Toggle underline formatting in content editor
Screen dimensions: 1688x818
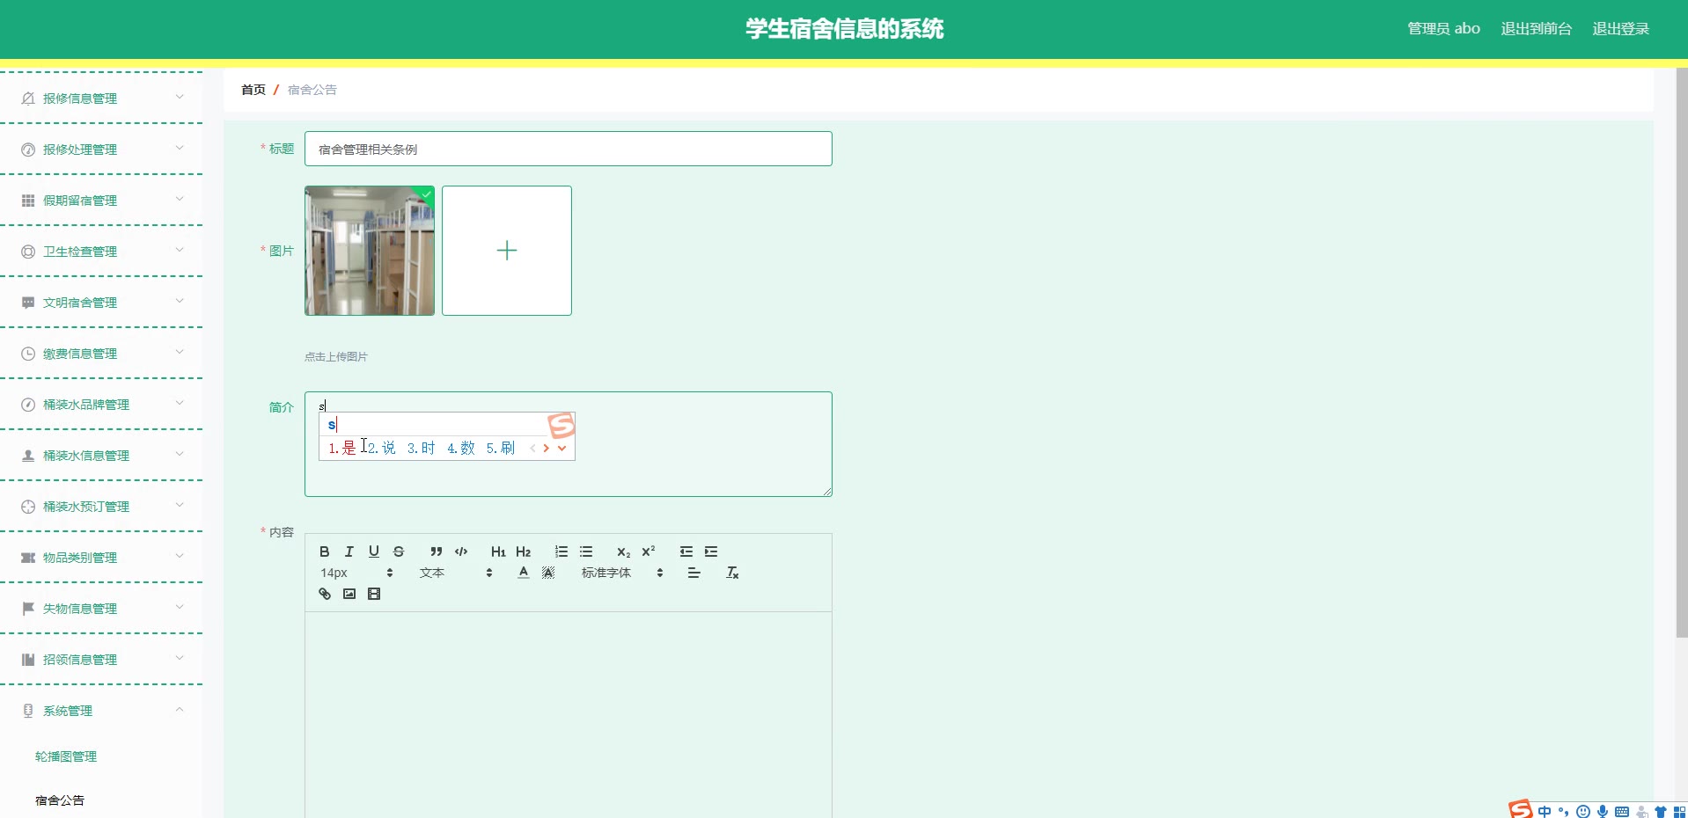pyautogui.click(x=374, y=551)
